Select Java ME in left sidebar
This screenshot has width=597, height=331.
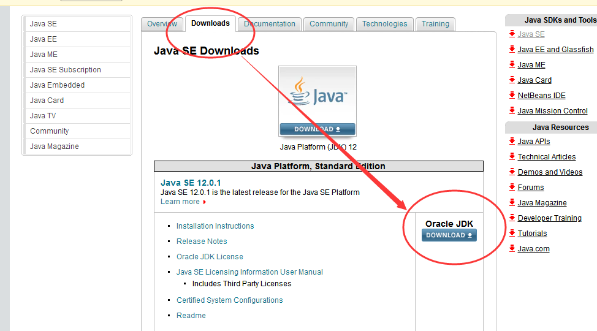tap(77, 55)
